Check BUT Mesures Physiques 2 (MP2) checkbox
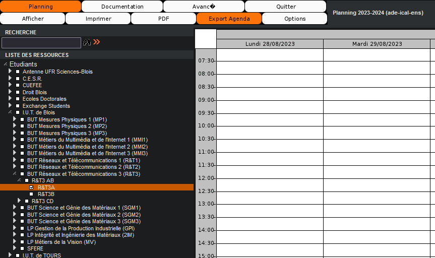The image size is (435, 258). [22, 126]
